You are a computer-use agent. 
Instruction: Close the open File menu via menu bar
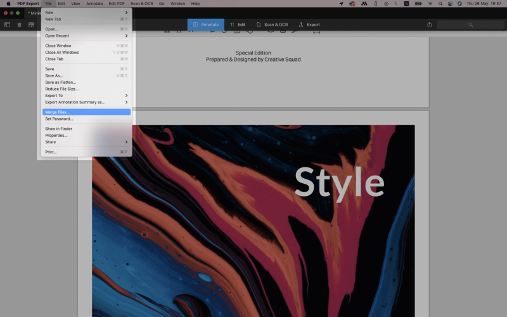49,4
